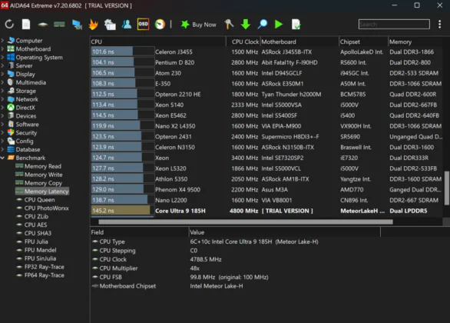Expand the Storage tree node
The width and height of the screenshot is (450, 323).
click(2, 91)
